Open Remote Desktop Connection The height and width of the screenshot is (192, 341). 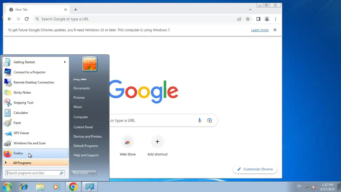coord(36,82)
